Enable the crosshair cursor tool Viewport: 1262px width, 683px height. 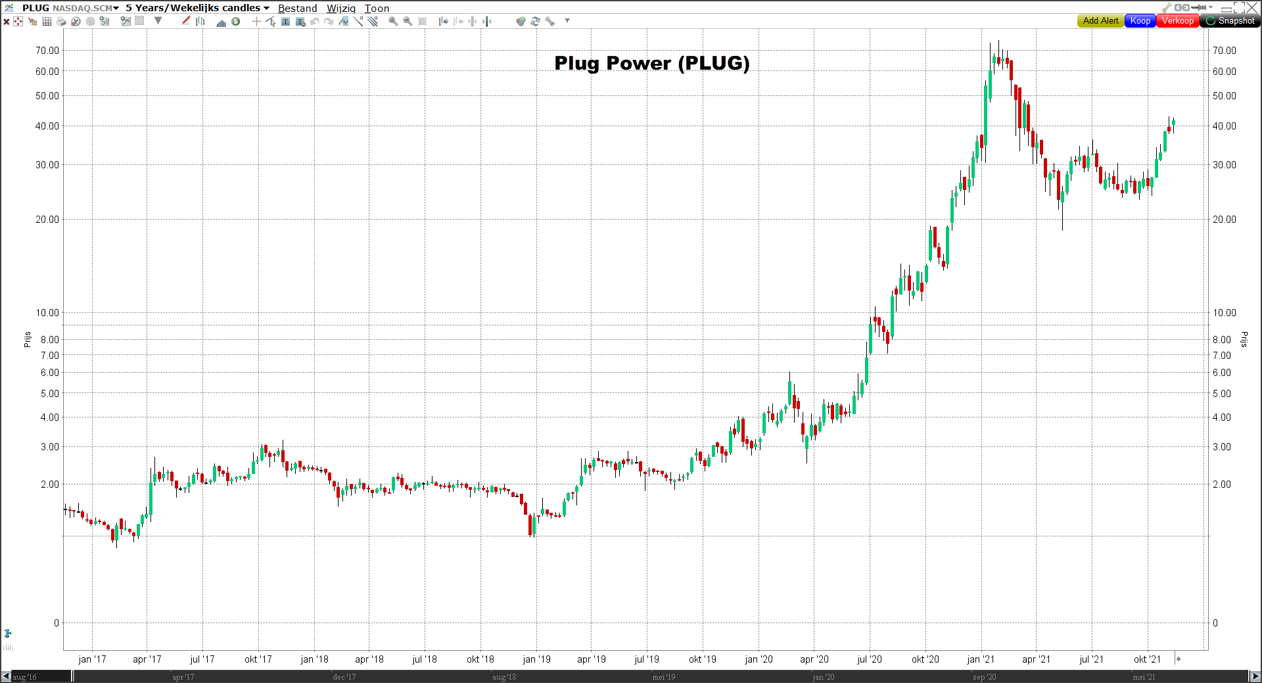pos(256,21)
